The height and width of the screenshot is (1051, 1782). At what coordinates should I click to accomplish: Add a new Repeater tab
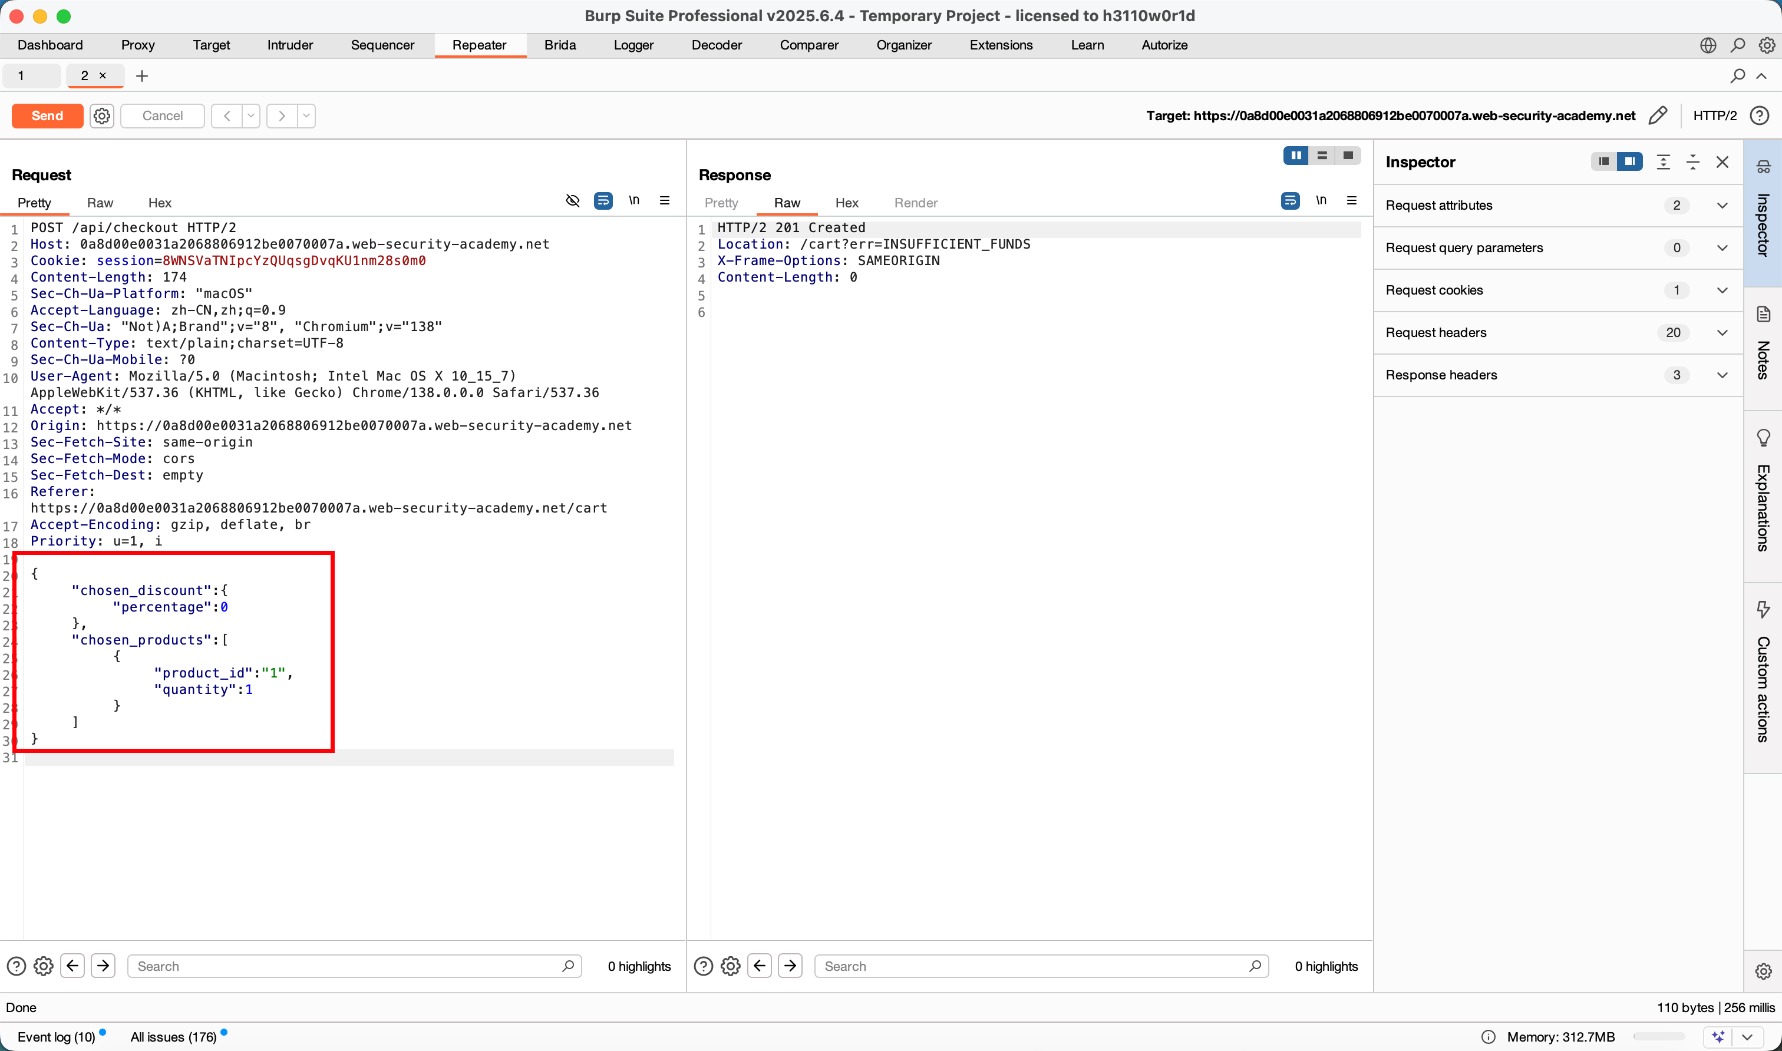[141, 76]
